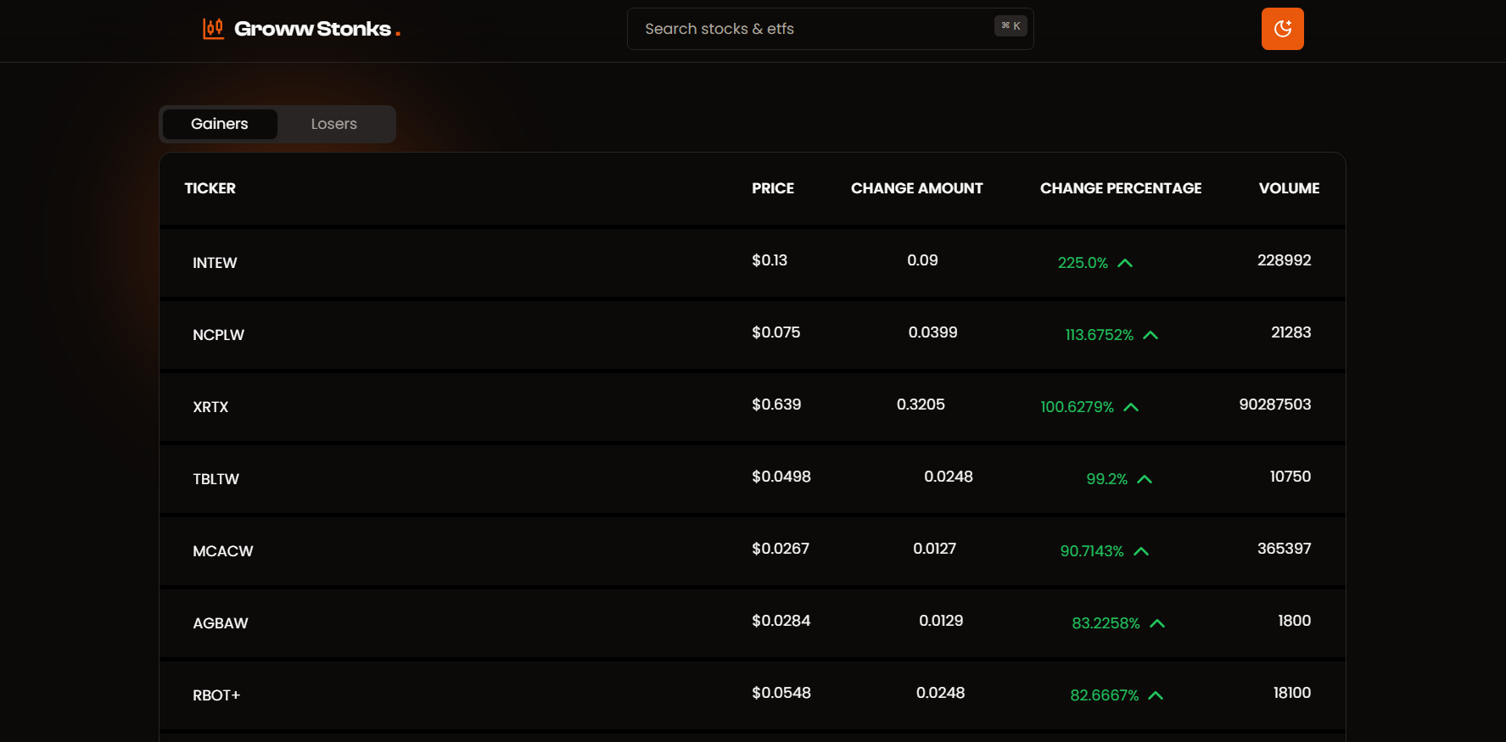Click the 99.2% change percentage value
Image resolution: width=1506 pixels, height=742 pixels.
[1107, 479]
